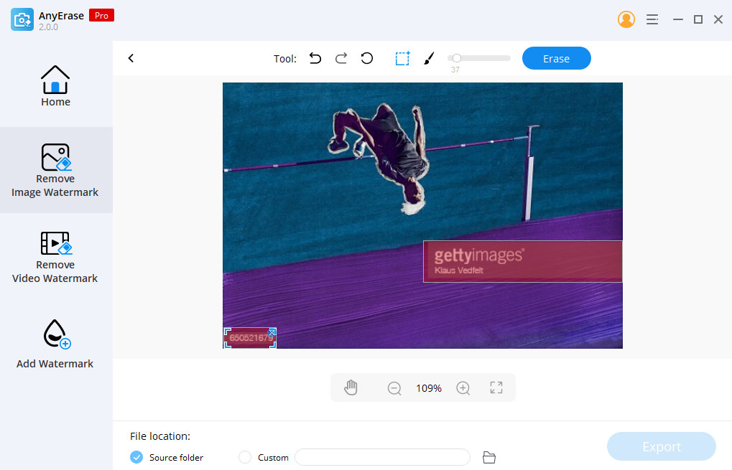732x470 pixels.
Task: Click the Undo arrow tool
Action: point(315,58)
